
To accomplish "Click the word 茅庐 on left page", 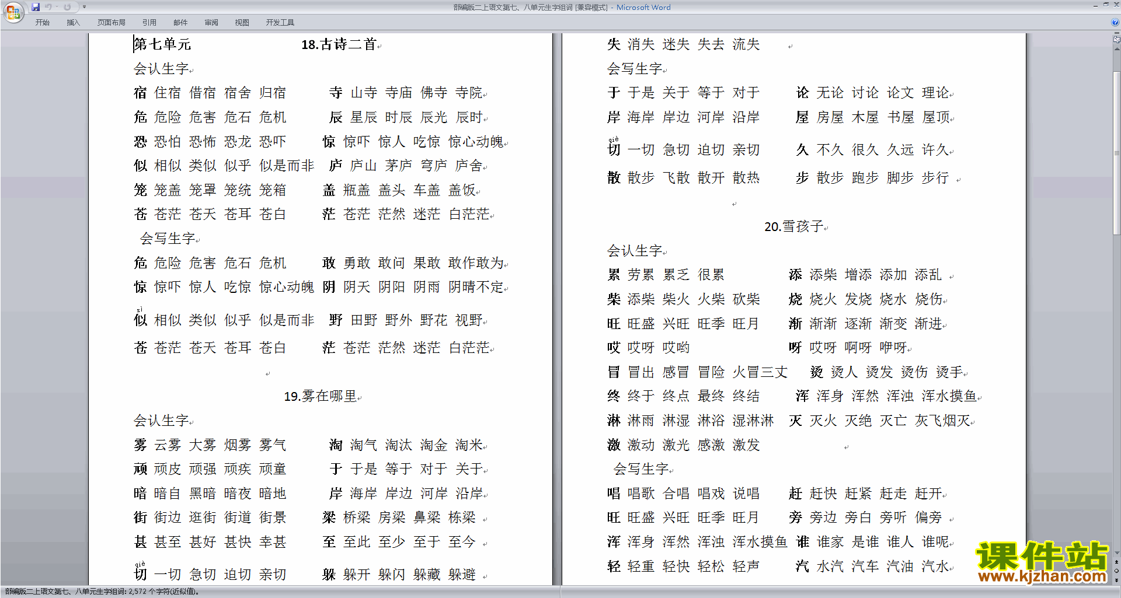I will (x=399, y=166).
